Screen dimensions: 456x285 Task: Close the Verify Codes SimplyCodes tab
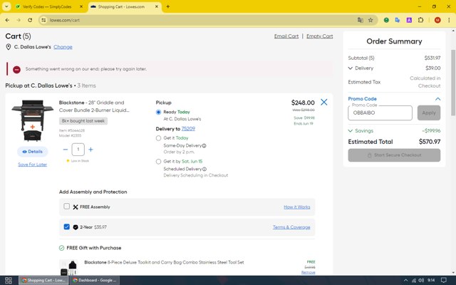pyautogui.click(x=81, y=6)
